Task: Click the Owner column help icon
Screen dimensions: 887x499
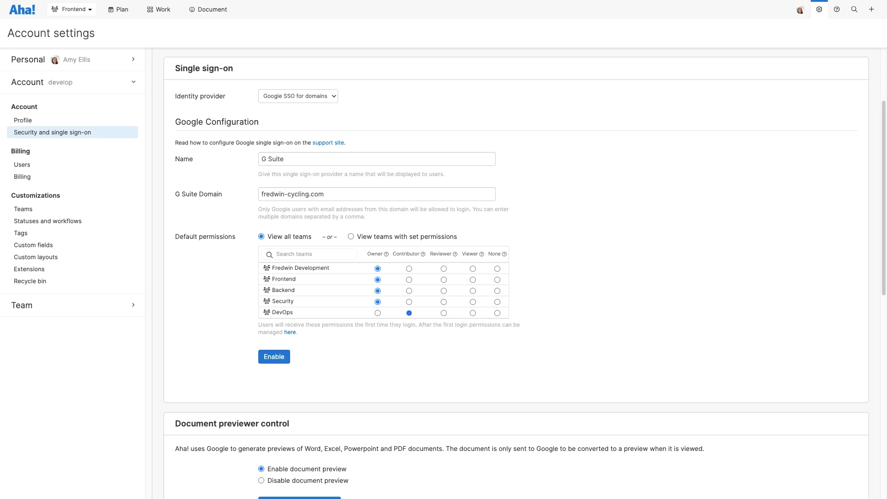Action: (386, 254)
